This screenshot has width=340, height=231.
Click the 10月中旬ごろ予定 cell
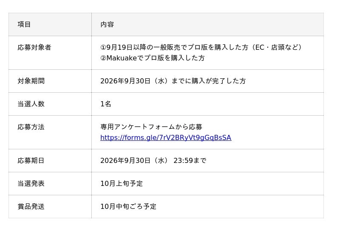coord(207,206)
